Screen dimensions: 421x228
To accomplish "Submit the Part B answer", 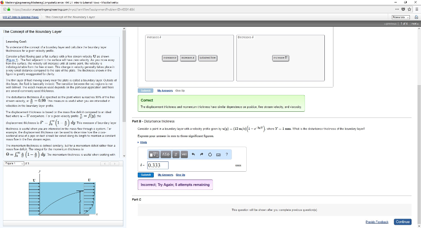I will pyautogui.click(x=146, y=175).
